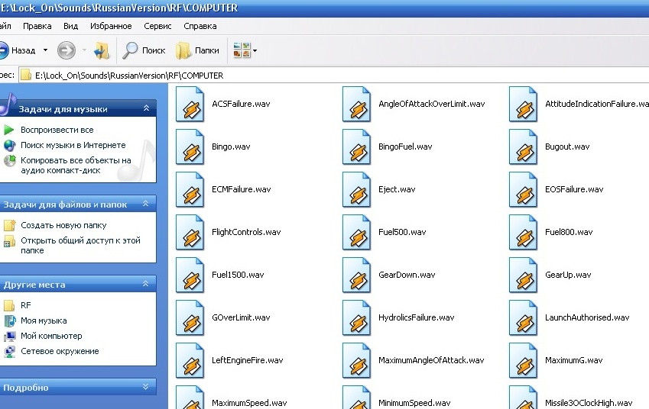Select the BingoFuel.wav file icon
The height and width of the screenshot is (409, 649).
pos(357,147)
